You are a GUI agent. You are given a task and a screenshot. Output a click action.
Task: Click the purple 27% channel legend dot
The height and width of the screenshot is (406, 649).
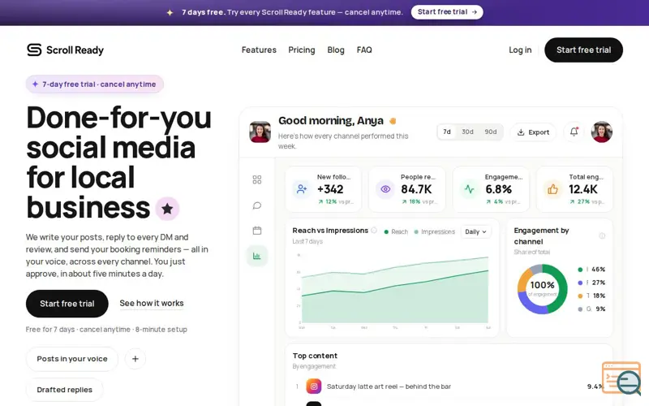click(580, 283)
